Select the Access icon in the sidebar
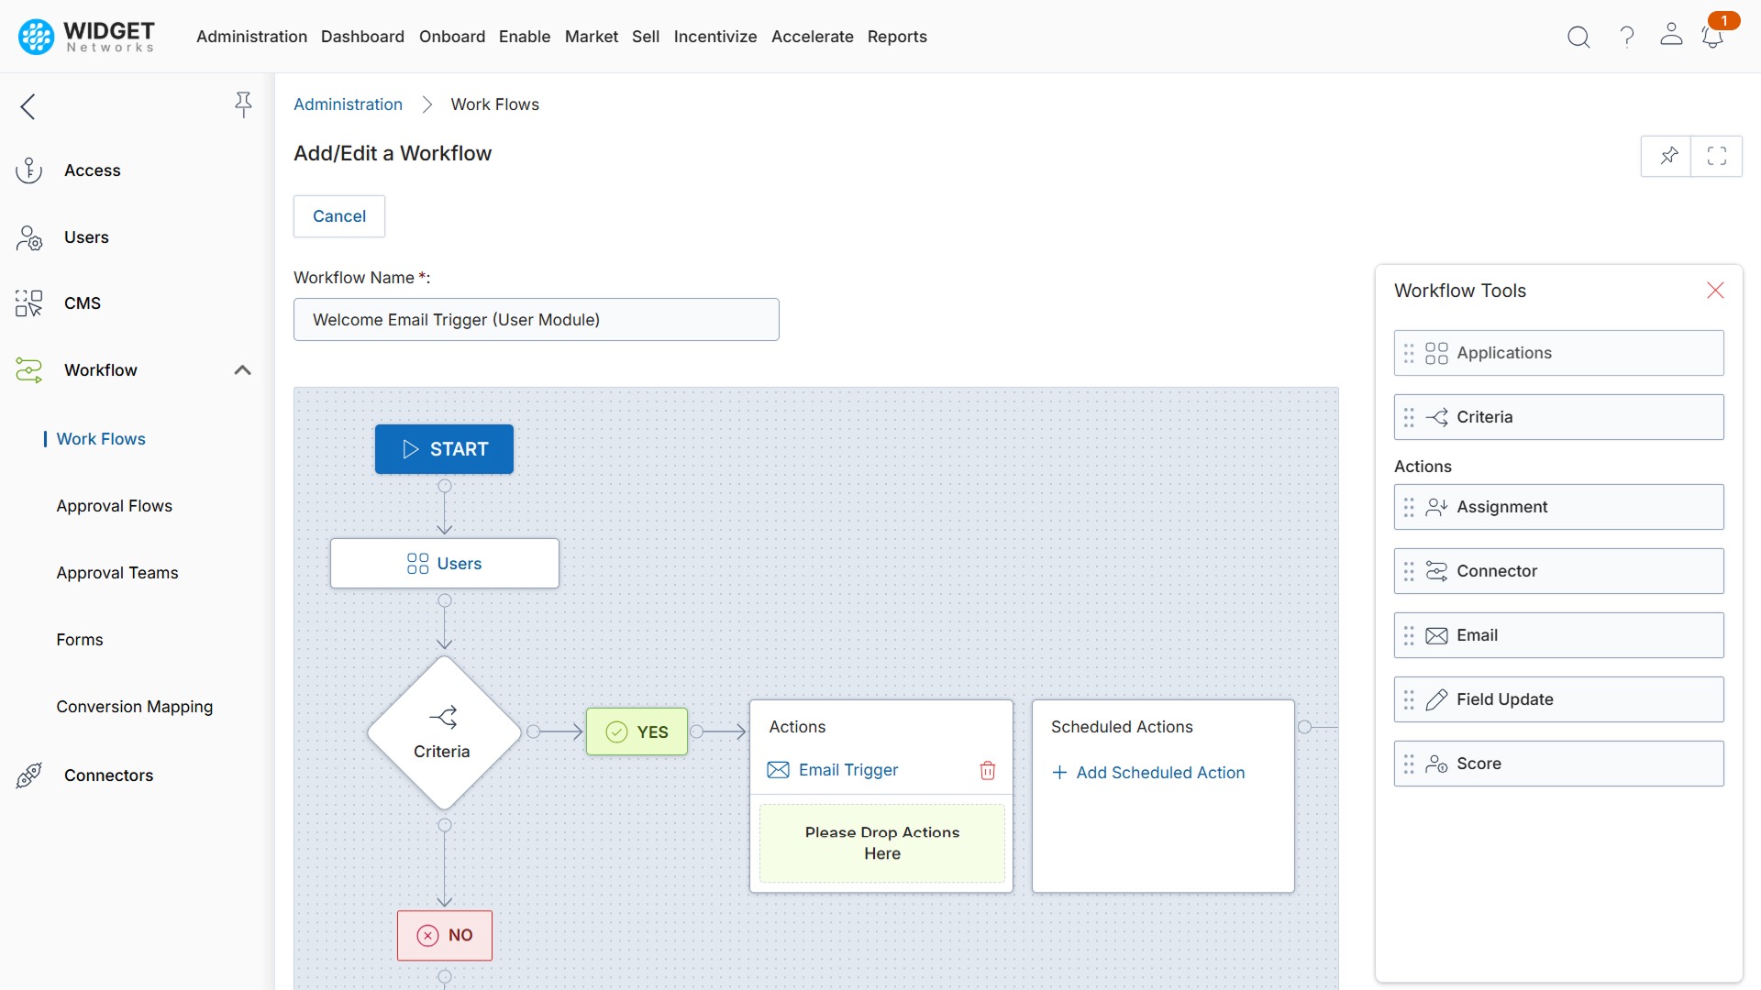Viewport: 1761px width, 990px height. pos(28,170)
